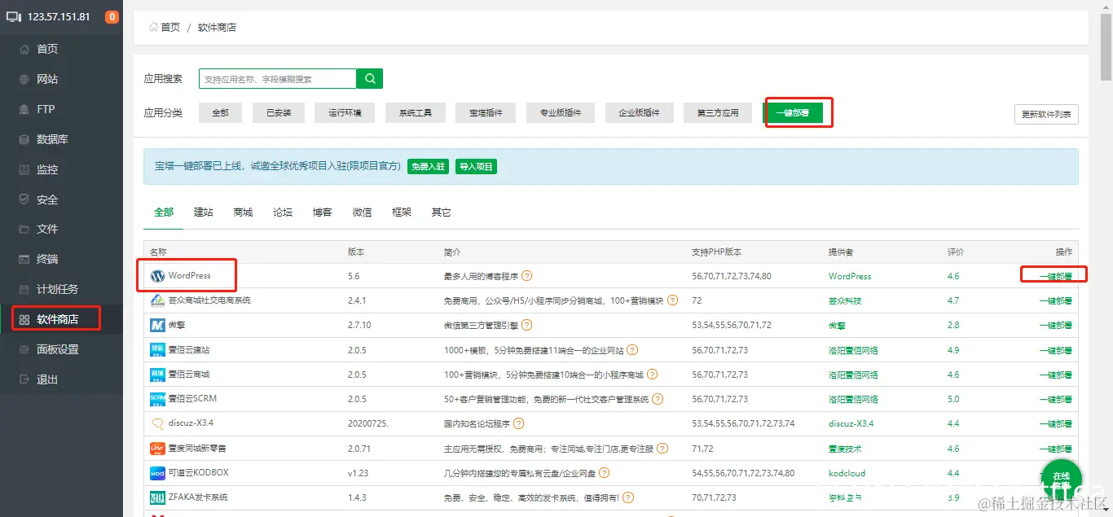Select the green 一键部署 category button

[793, 113]
